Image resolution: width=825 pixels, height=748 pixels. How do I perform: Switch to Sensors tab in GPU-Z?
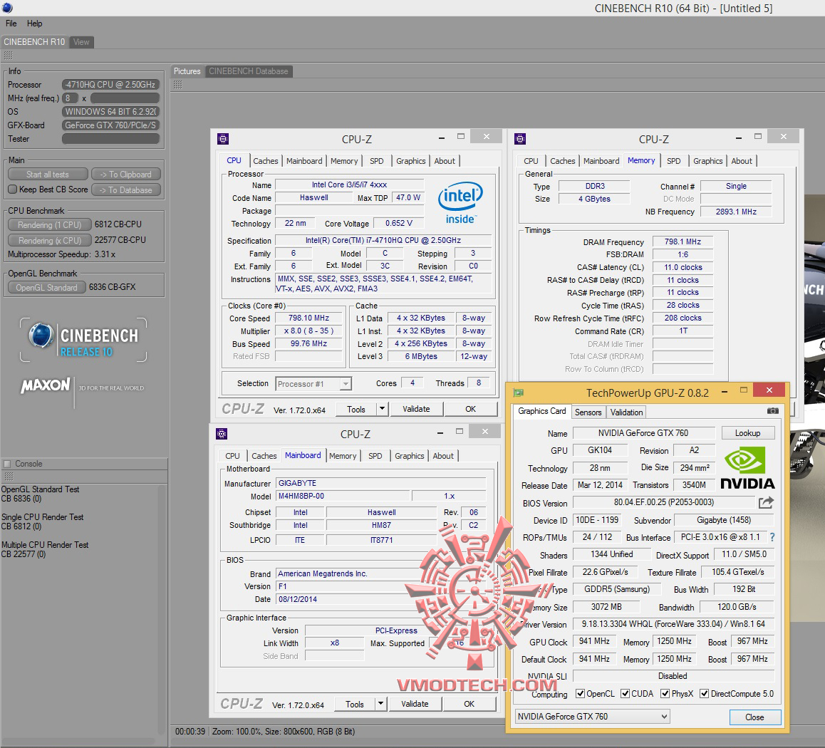588,412
